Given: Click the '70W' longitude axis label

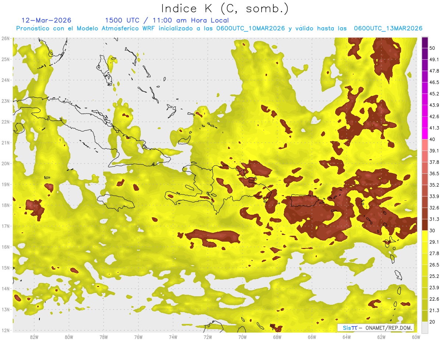Looking at the screenshot, I should (242, 337).
